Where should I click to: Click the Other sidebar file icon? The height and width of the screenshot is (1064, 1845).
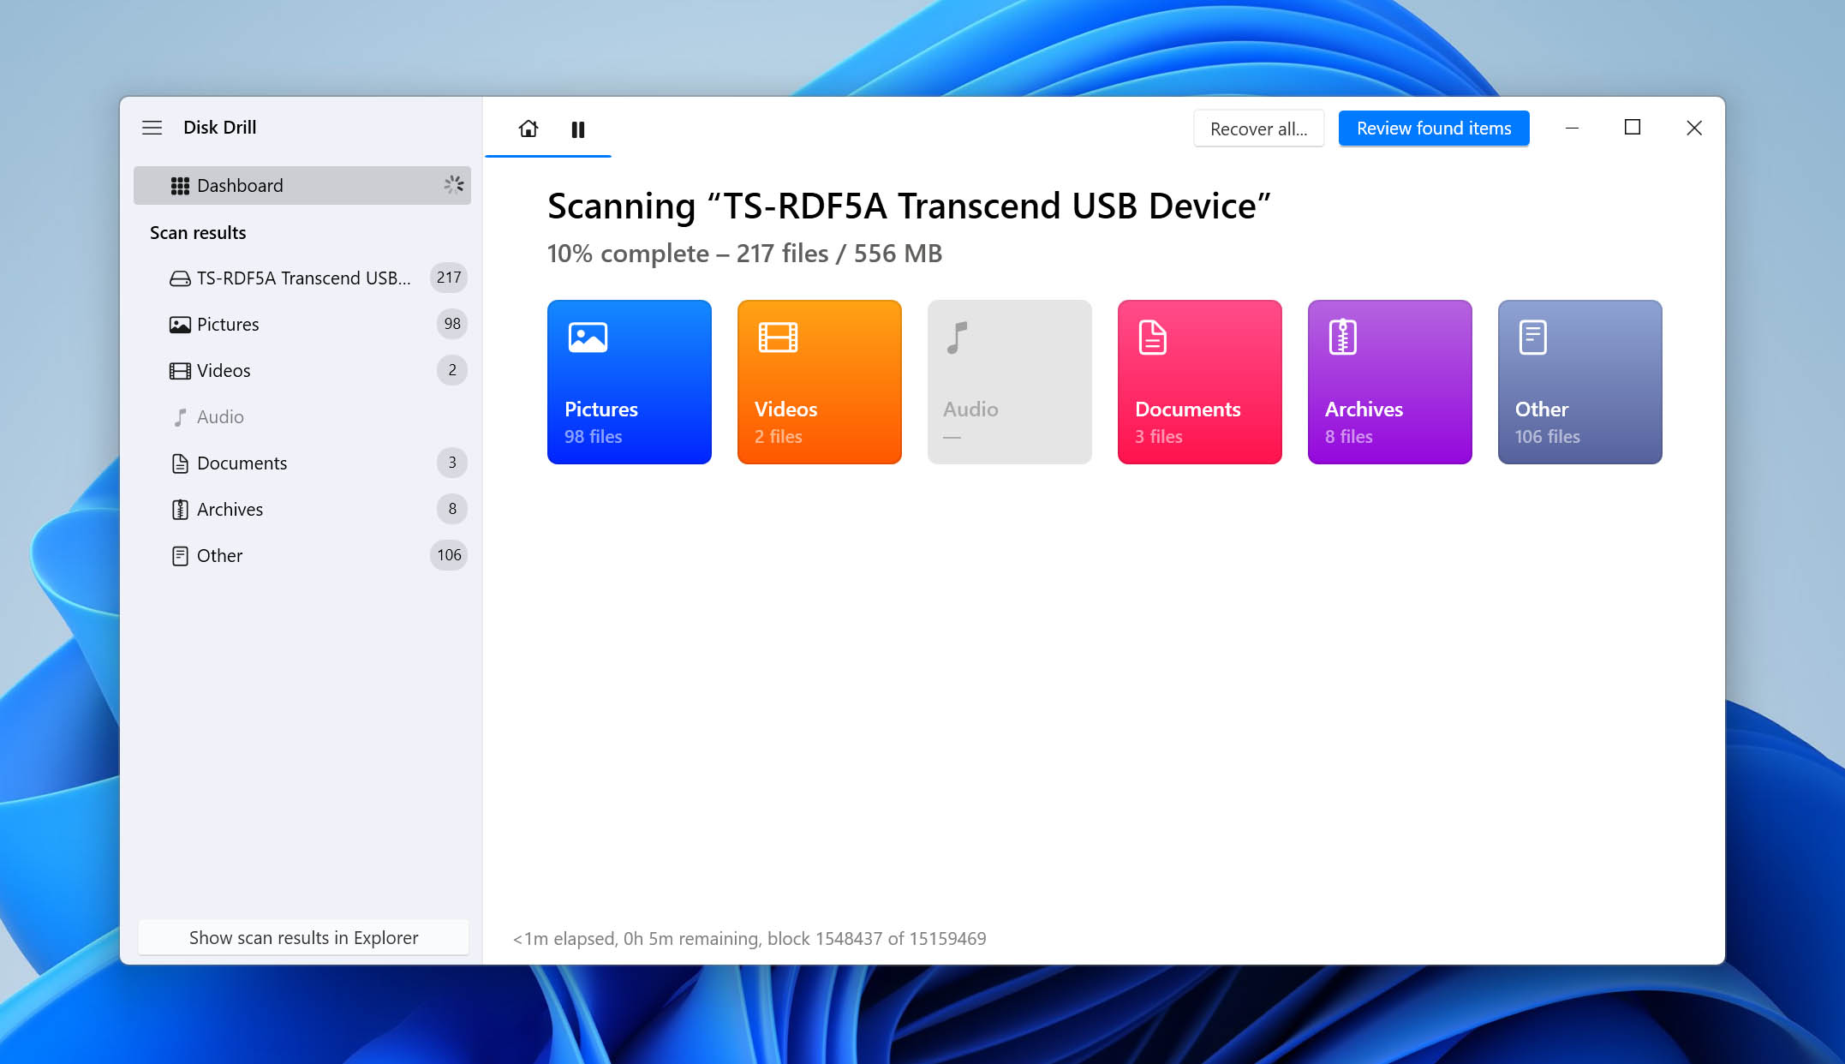[180, 556]
